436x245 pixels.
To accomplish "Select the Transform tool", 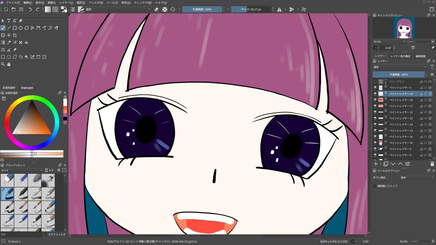I will tap(3, 35).
